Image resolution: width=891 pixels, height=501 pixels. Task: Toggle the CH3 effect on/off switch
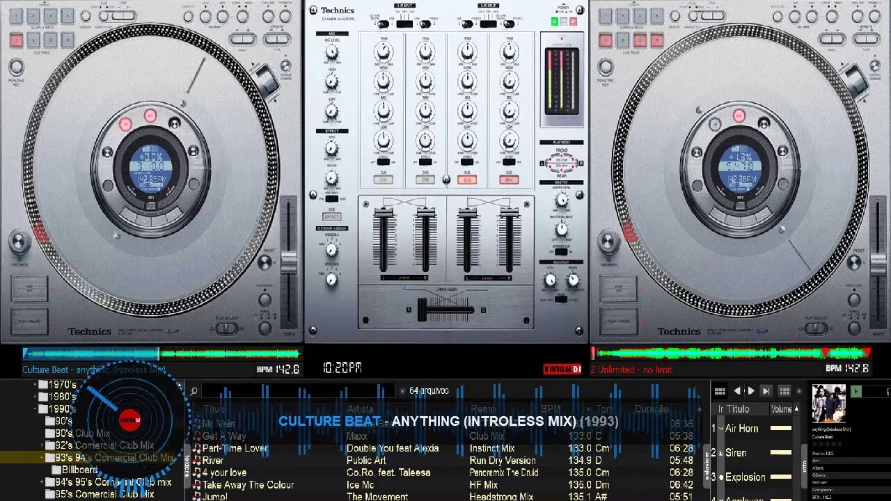pyautogui.click(x=468, y=161)
